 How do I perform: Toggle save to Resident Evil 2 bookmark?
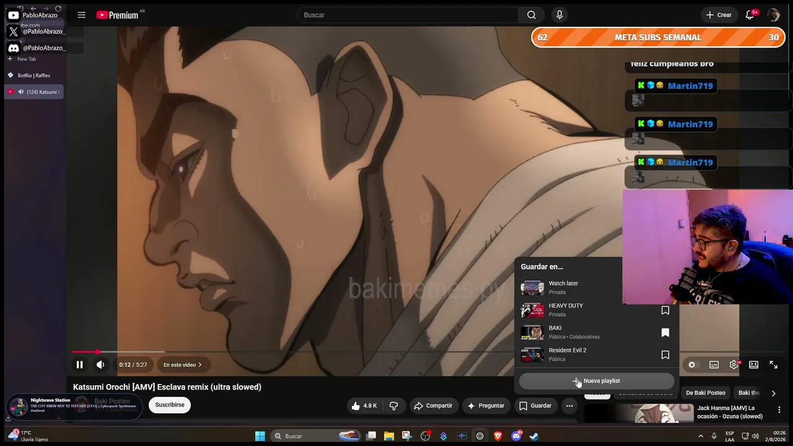tap(665, 355)
